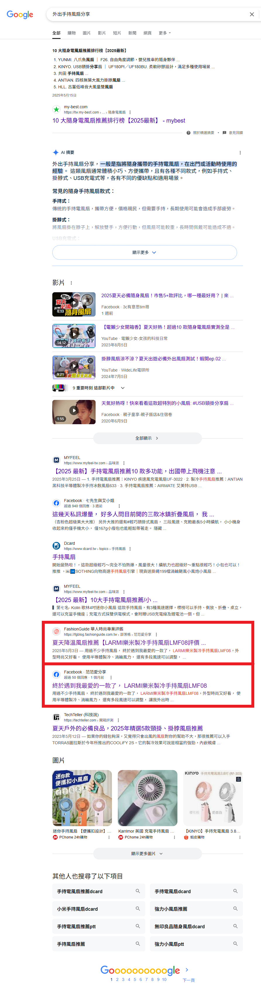The width and height of the screenshot is (261, 990).
Task: Open MYFEEL 10大手持電風扇推薦 link
Action: [105, 600]
